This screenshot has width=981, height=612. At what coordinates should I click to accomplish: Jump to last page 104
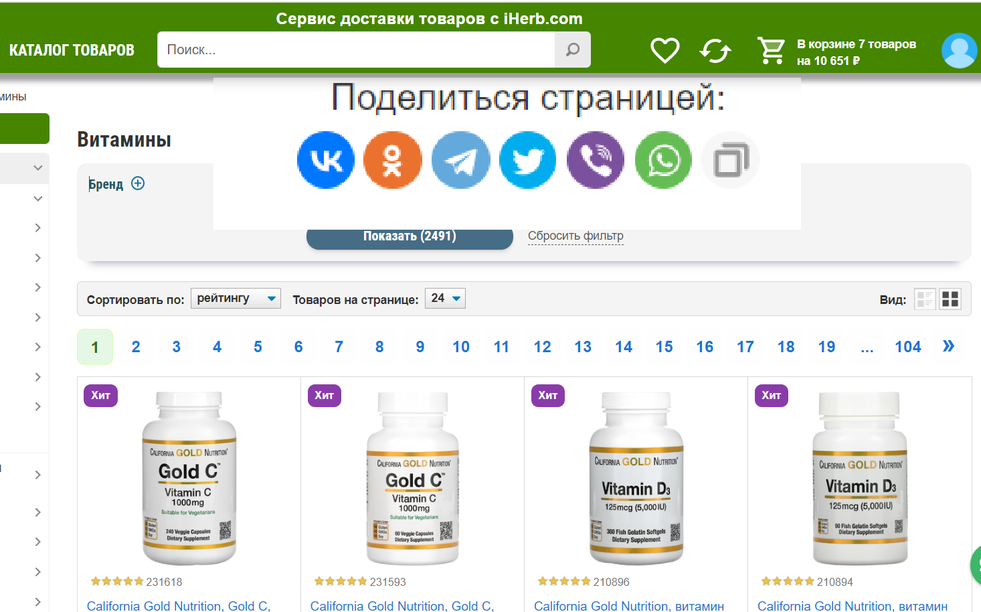[x=908, y=347]
